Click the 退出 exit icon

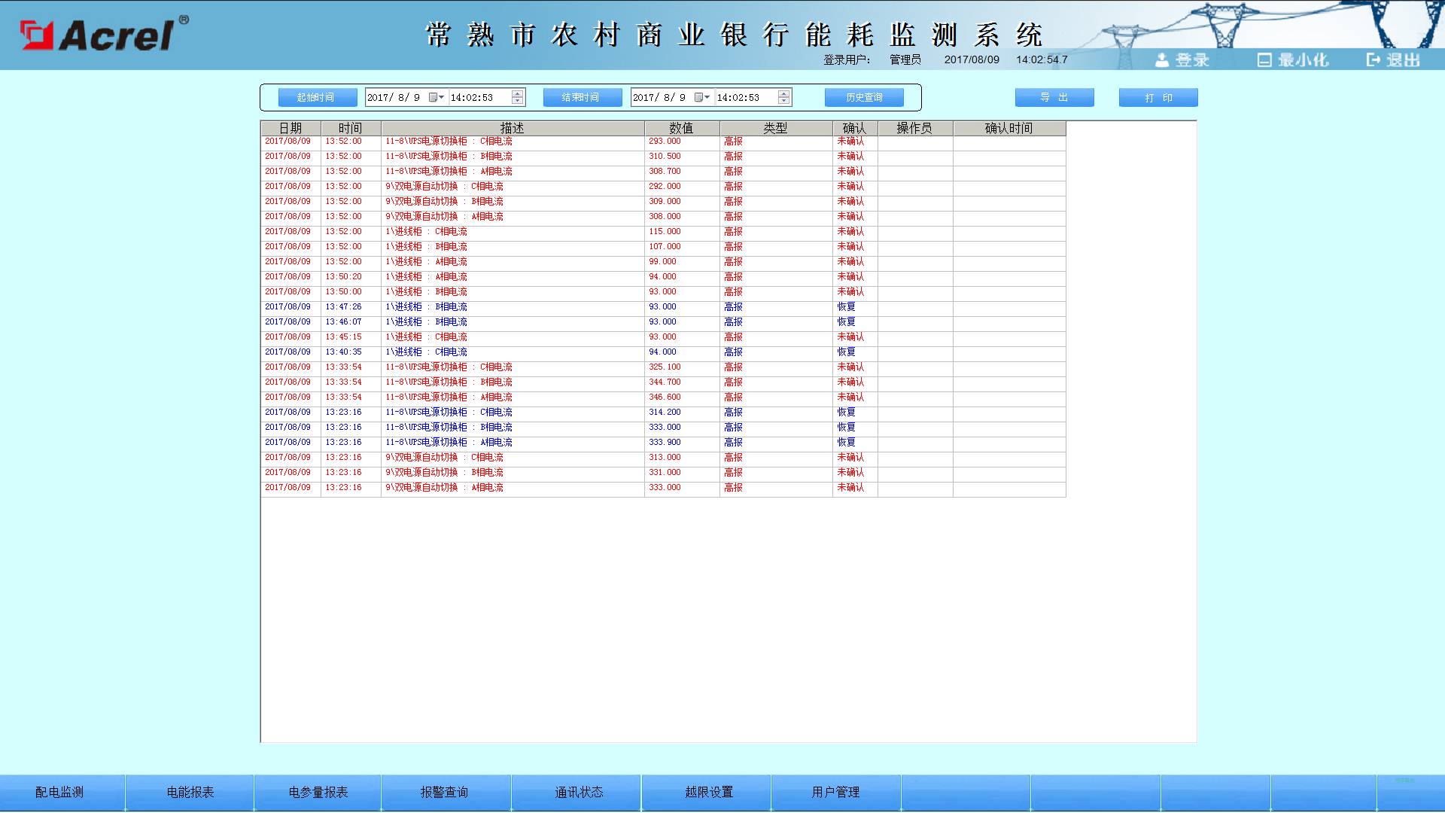point(1374,60)
